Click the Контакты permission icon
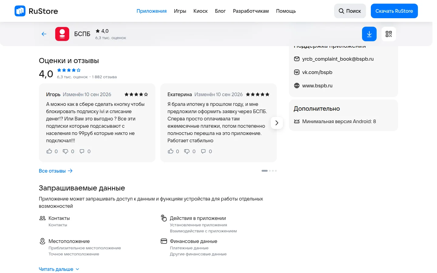Image resolution: width=437 pixels, height=273 pixels. tap(42, 218)
